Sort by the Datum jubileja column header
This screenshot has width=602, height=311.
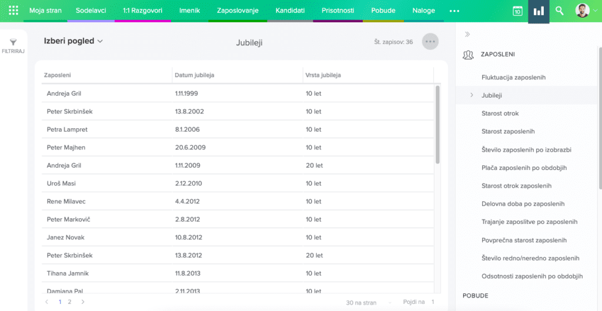pyautogui.click(x=195, y=75)
